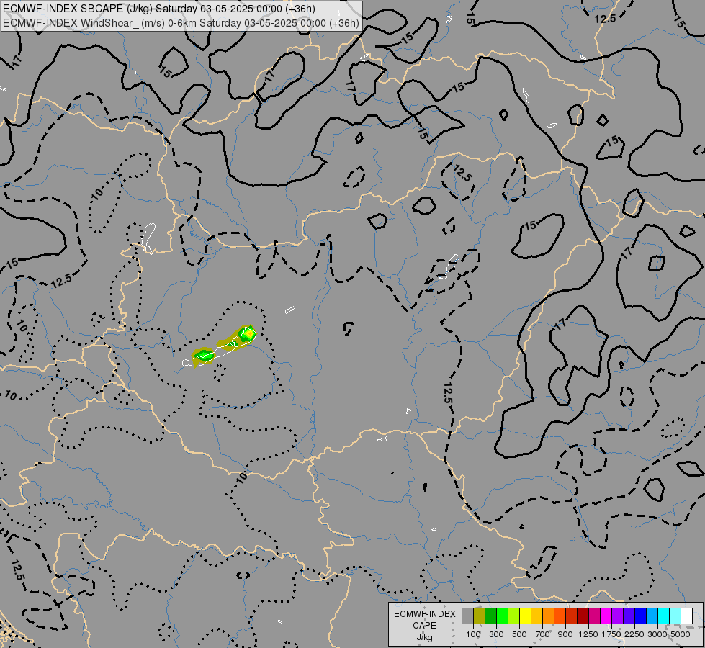Click the 1250 value under legend
The image size is (705, 648).
588,634
